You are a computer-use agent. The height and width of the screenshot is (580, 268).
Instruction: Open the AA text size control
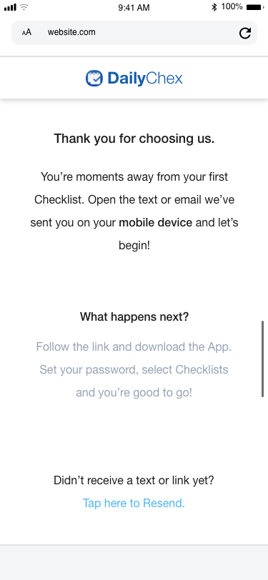26,33
